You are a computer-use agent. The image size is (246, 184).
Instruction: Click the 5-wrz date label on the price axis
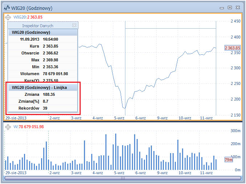(119, 118)
